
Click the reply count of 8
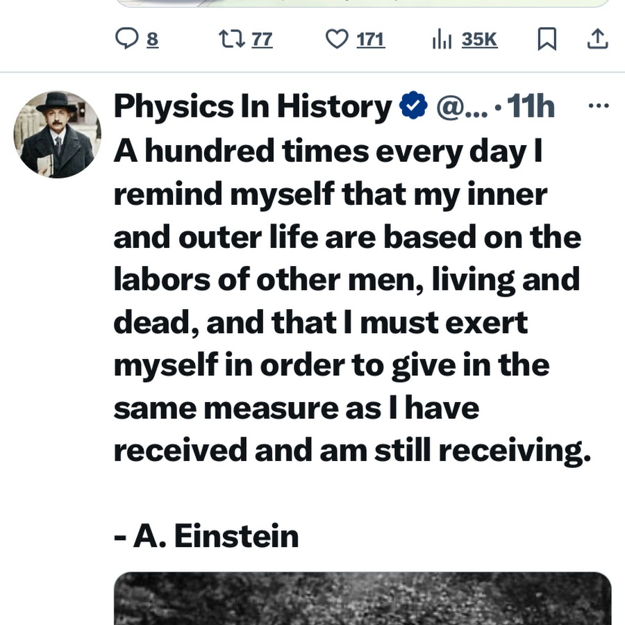point(152,40)
